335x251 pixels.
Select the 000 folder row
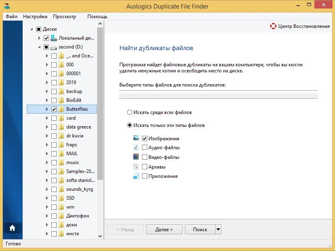coord(62,65)
